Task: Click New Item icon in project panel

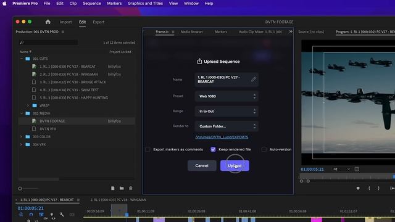Action: click(x=113, y=188)
